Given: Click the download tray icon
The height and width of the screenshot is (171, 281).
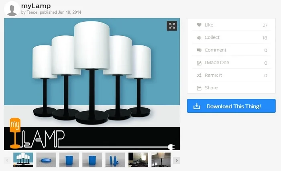Looking at the screenshot, I should [x=197, y=106].
